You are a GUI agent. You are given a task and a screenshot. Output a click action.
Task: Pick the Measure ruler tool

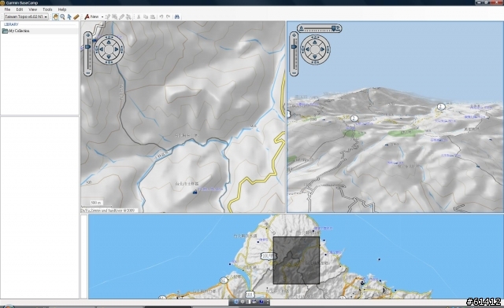click(x=76, y=16)
